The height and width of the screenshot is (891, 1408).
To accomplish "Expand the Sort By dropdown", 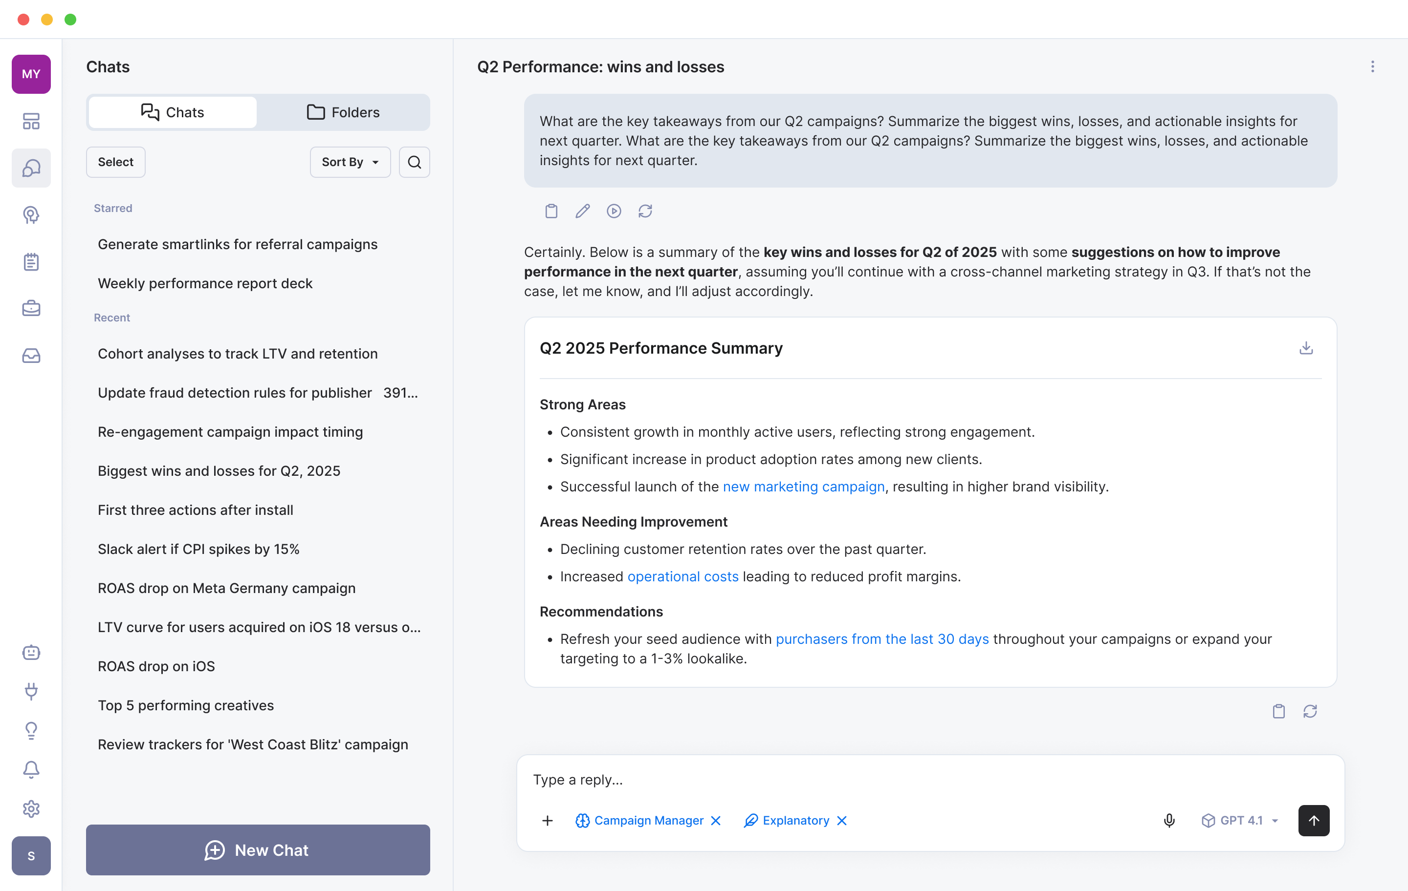I will point(350,162).
